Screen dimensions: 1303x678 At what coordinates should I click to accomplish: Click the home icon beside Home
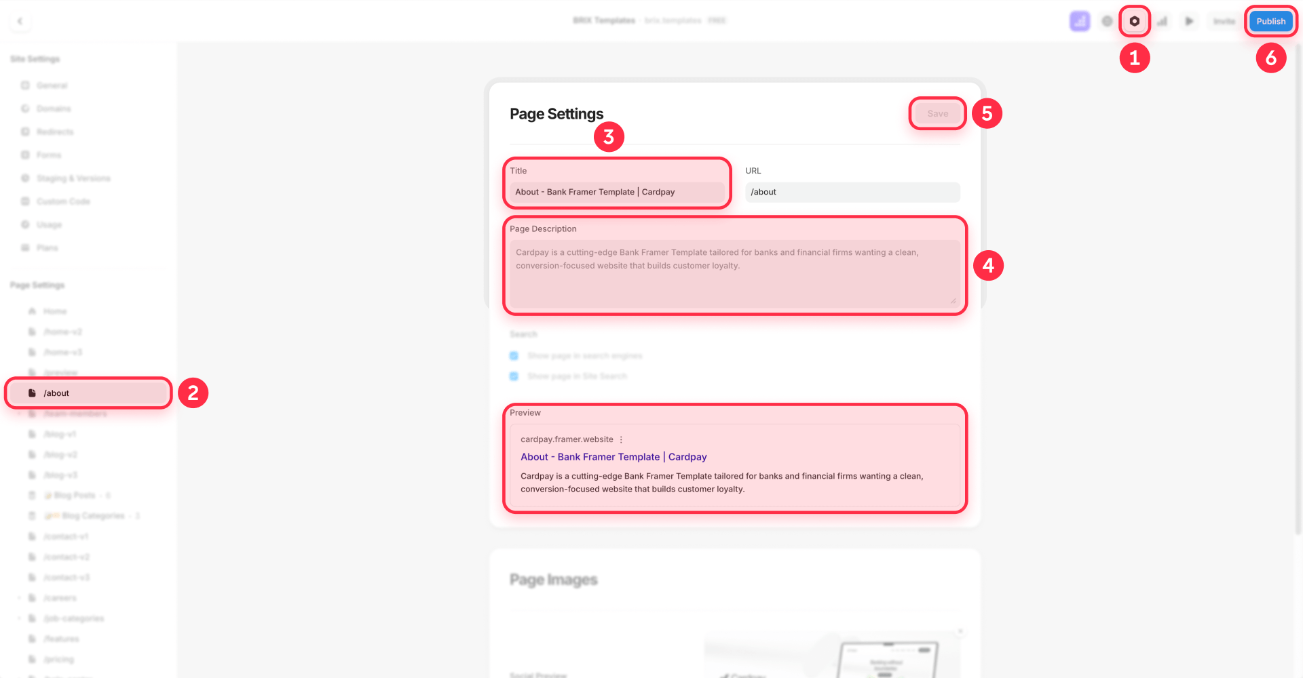32,311
